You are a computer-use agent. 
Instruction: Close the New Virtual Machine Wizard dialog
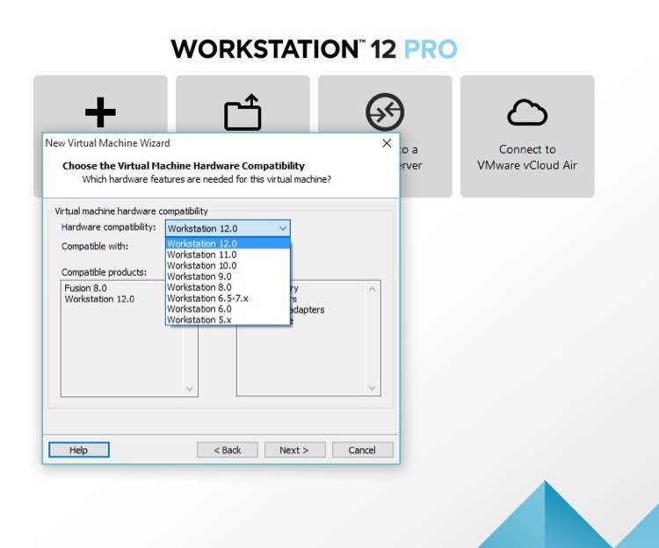tap(387, 143)
